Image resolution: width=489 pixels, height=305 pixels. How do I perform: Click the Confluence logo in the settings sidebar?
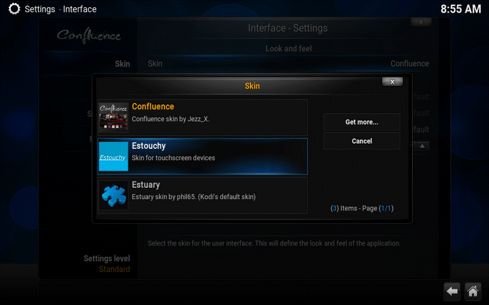pos(89,35)
